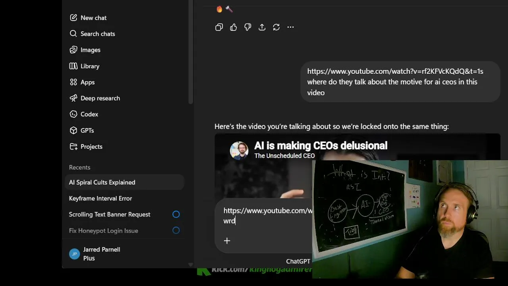The width and height of the screenshot is (508, 286).
Task: Click the Apps grid icon
Action: [x=73, y=82]
